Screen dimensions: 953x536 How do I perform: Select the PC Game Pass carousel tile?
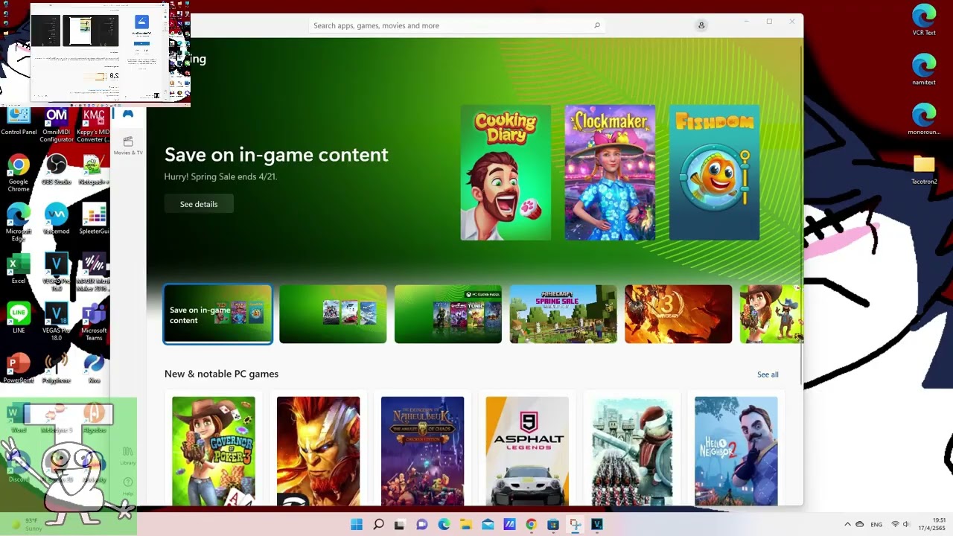pos(448,314)
